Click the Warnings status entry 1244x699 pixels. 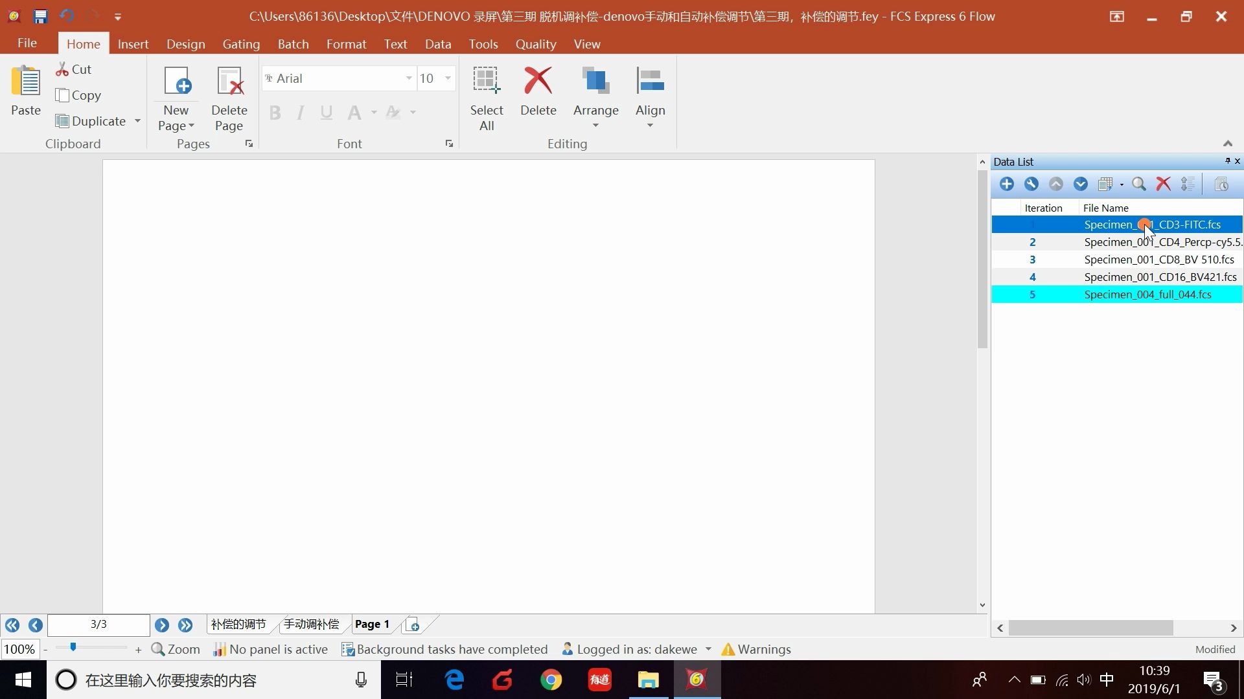click(x=756, y=649)
